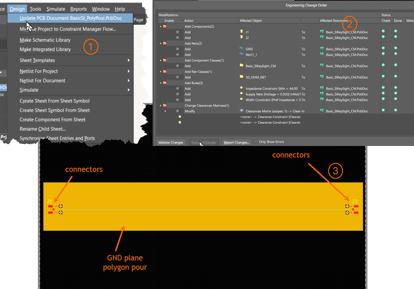Toggle the Enable checkbox for NetJ1_1
The width and height of the screenshot is (414, 289).
[x=177, y=54]
